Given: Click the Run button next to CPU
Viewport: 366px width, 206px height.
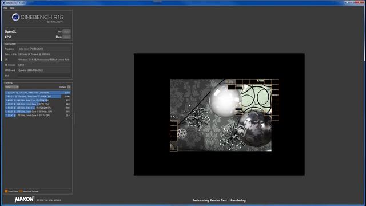Looking at the screenshot, I should 66,37.
